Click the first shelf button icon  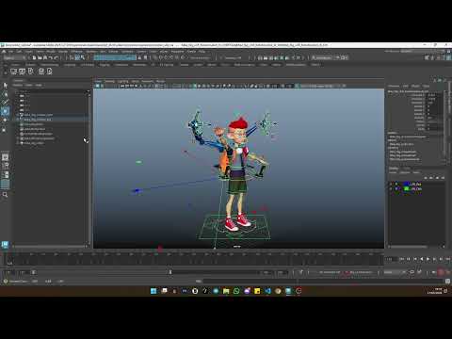pyautogui.click(x=13, y=72)
